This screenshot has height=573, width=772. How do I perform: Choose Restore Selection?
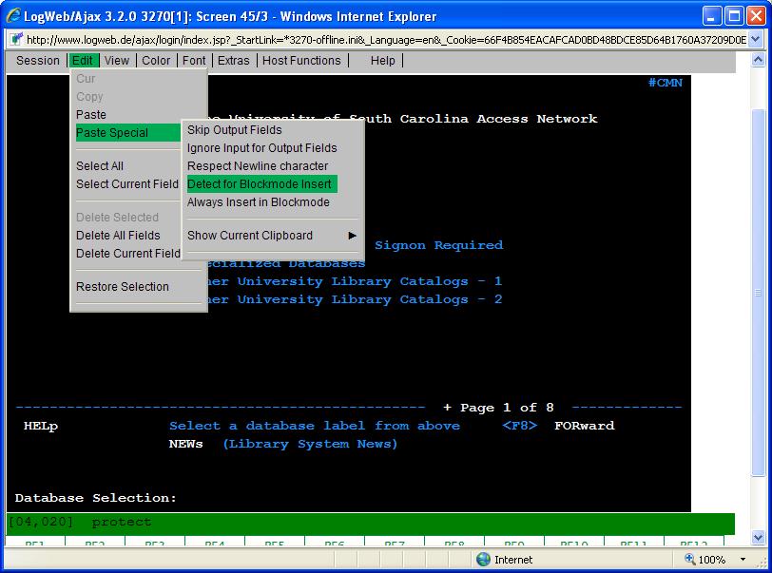coord(122,287)
